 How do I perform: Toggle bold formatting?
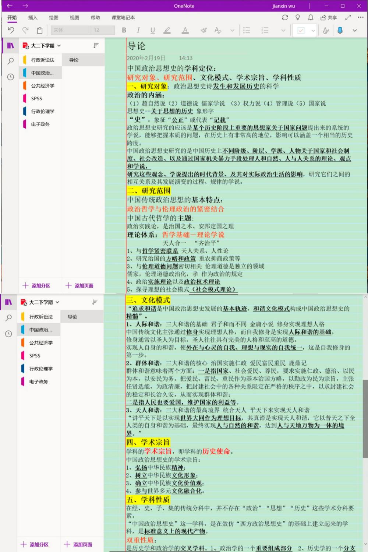(x=124, y=30)
